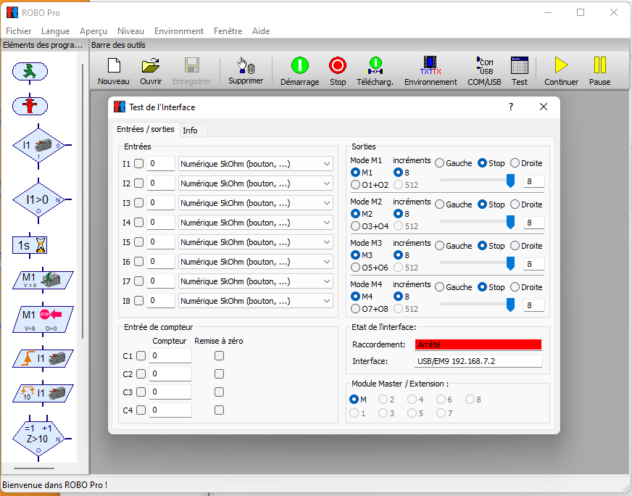Open the I7 input type dropdown
This screenshot has height=496, width=632.
pyautogui.click(x=256, y=281)
